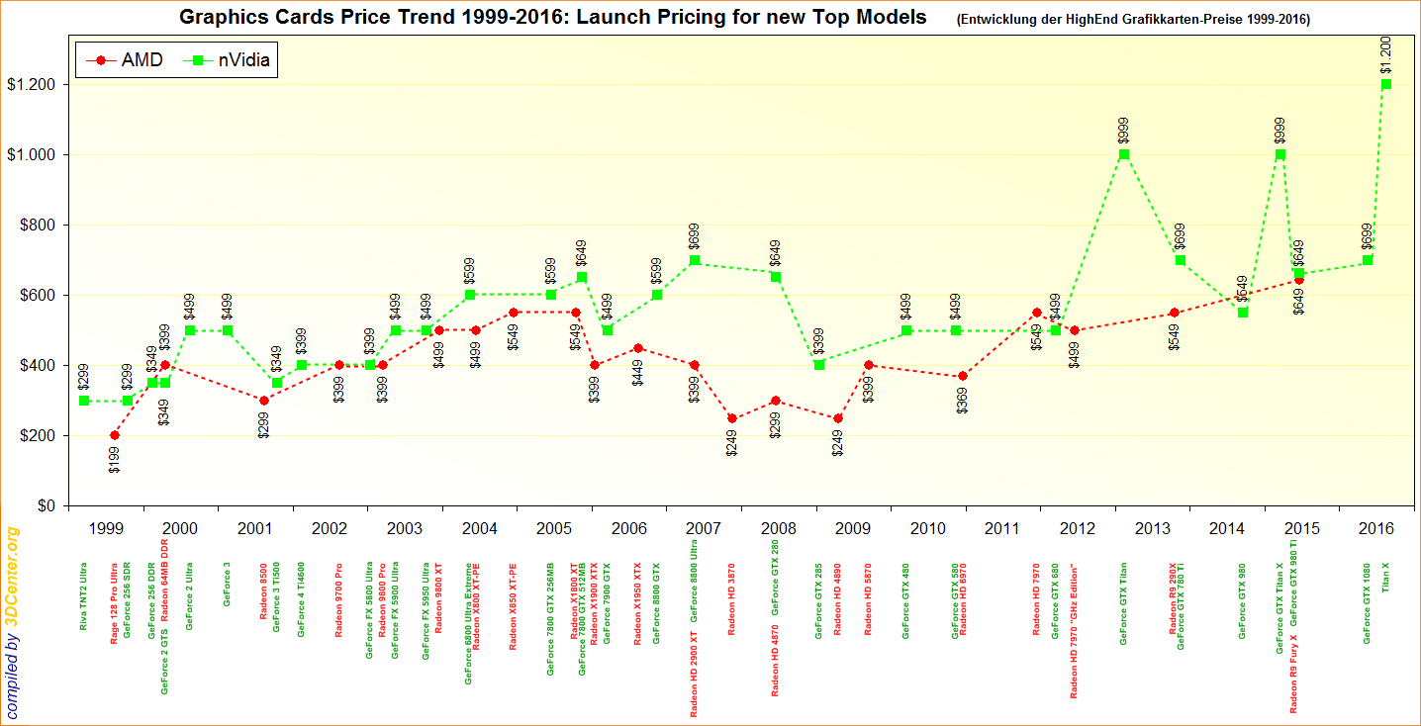Screen dimensions: 1421x726
Task: Click the GeForce 8800 Ultra $699 data point
Action: click(695, 260)
